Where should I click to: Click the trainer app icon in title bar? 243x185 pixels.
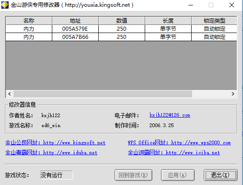pyautogui.click(x=5, y=5)
